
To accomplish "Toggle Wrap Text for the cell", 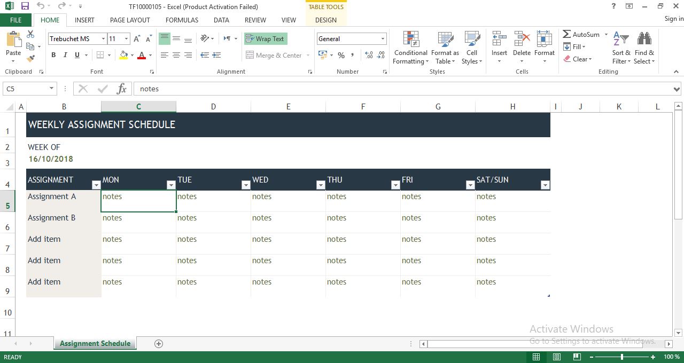I will [265, 38].
